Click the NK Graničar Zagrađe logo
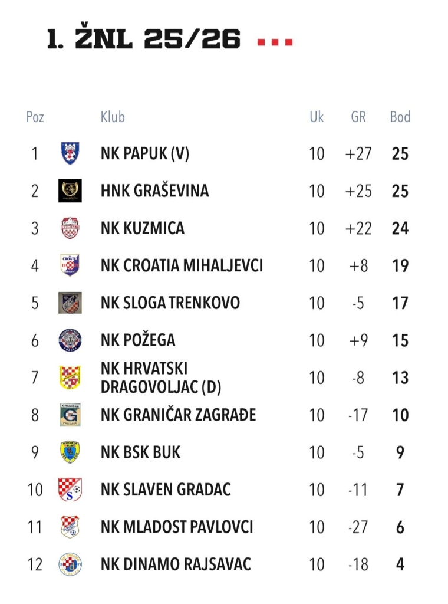The height and width of the screenshot is (604, 448). 70,415
